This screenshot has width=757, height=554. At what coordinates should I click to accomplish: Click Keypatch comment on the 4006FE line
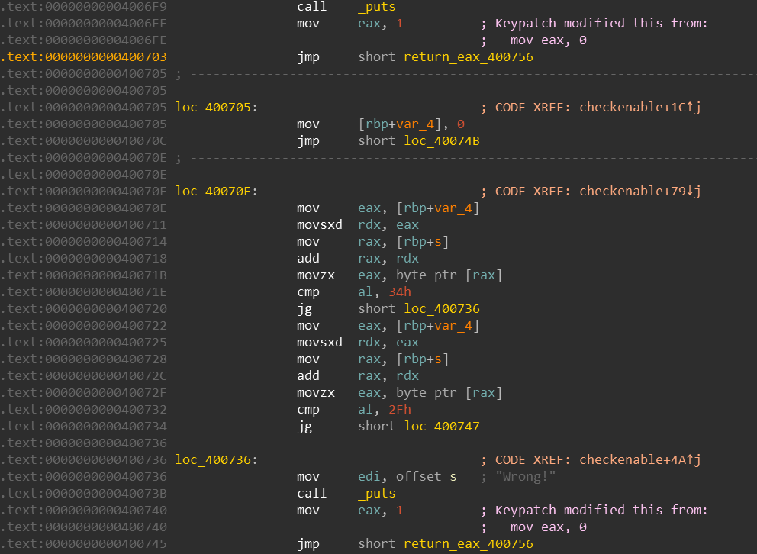pos(601,24)
